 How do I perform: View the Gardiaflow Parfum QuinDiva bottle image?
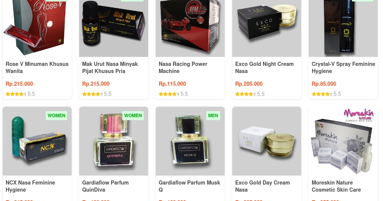point(114,141)
